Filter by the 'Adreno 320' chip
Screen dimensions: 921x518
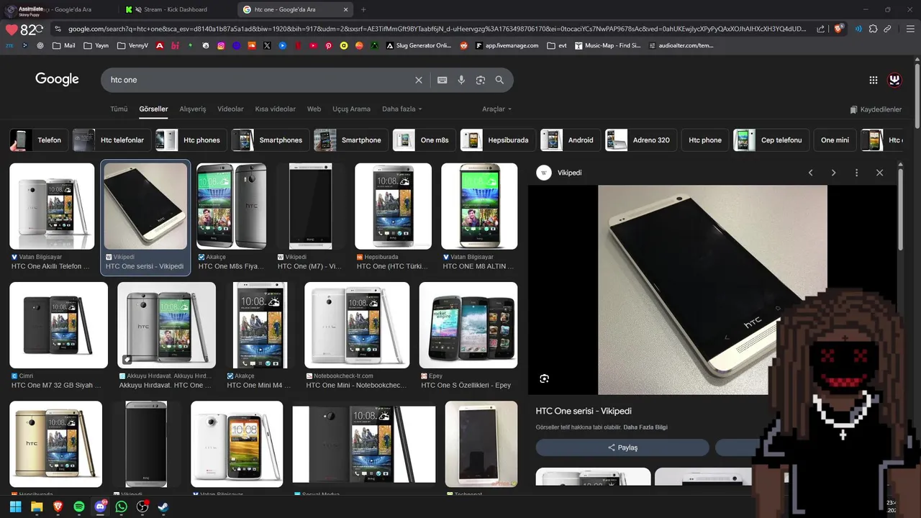click(641, 140)
